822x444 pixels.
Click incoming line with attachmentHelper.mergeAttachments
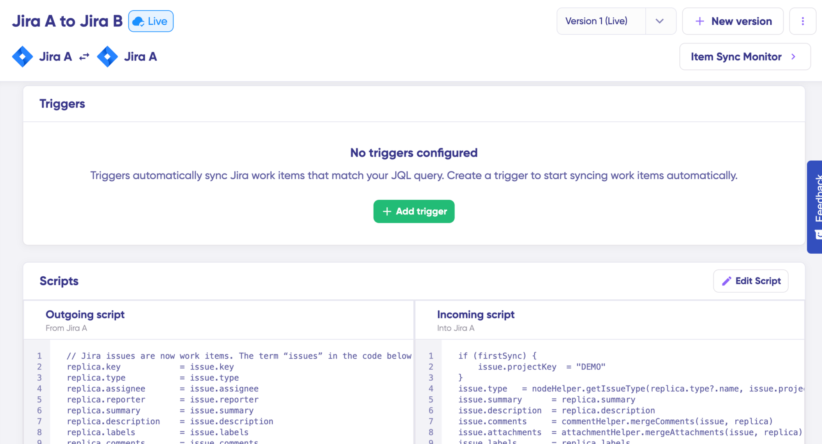[630, 432]
